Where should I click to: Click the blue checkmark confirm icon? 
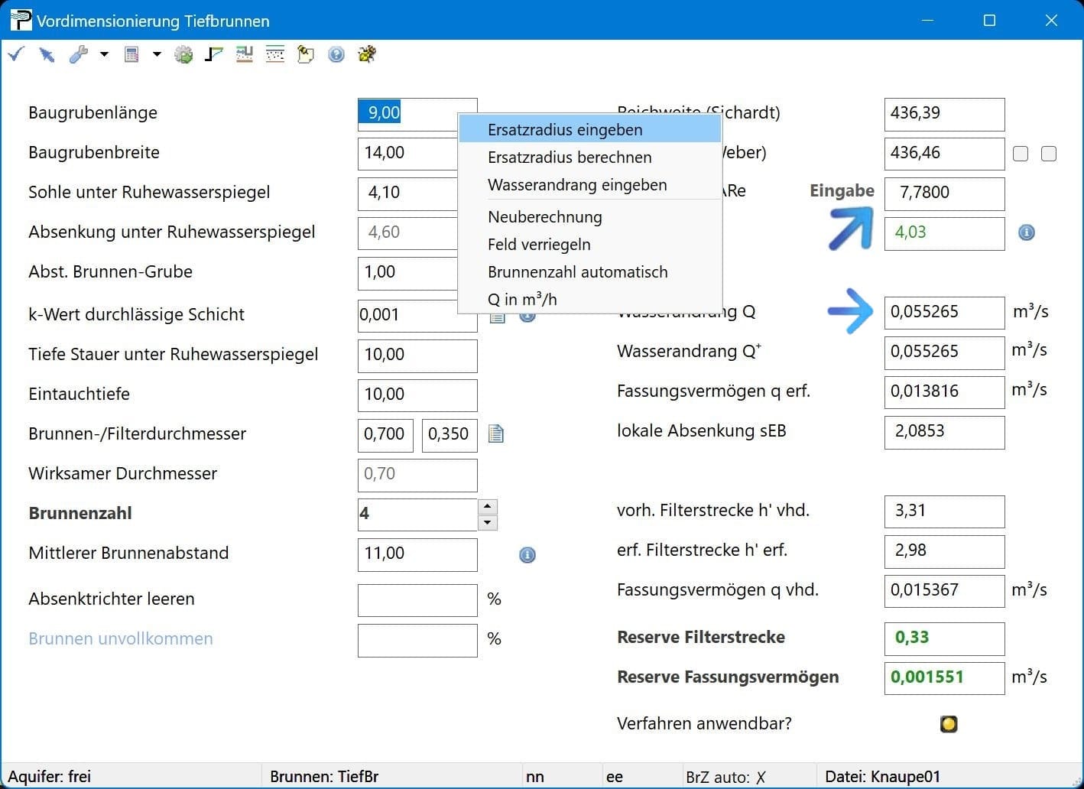pos(16,54)
